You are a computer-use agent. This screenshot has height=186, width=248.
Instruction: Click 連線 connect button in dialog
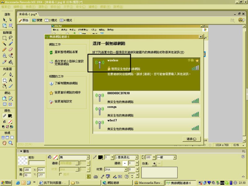pyautogui.click(x=191, y=139)
